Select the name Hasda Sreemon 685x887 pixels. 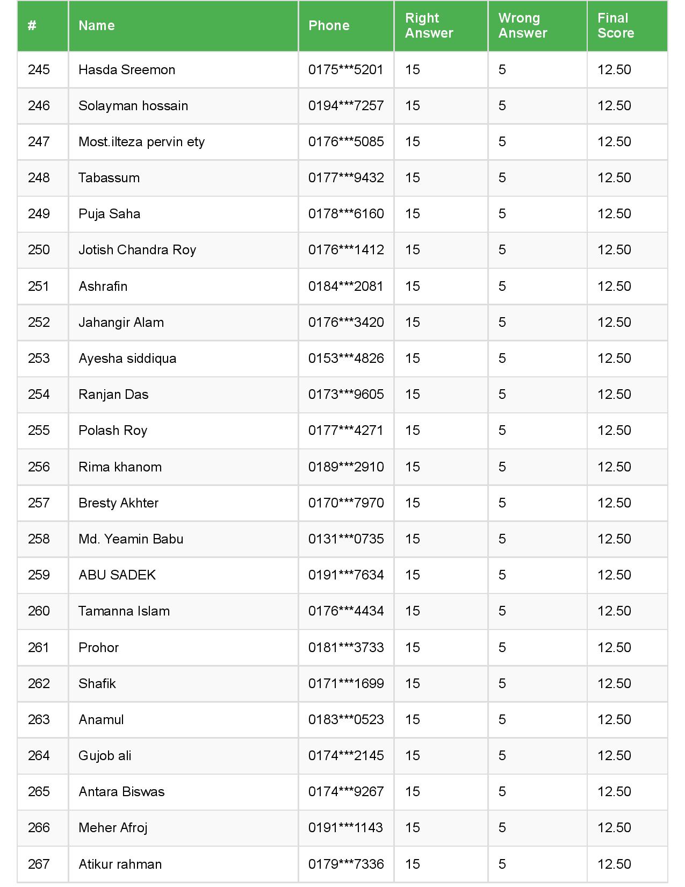[x=127, y=70]
